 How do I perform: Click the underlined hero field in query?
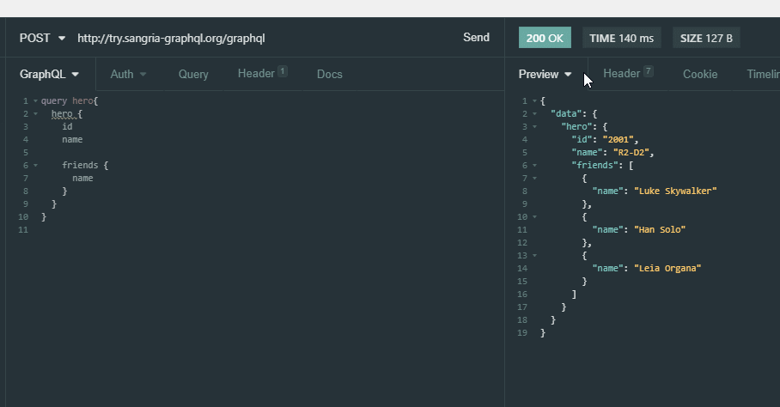point(62,114)
